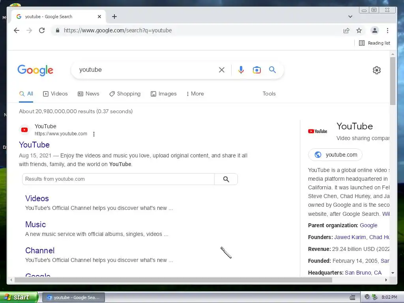Open the Jawed Karim founder link

point(350,237)
